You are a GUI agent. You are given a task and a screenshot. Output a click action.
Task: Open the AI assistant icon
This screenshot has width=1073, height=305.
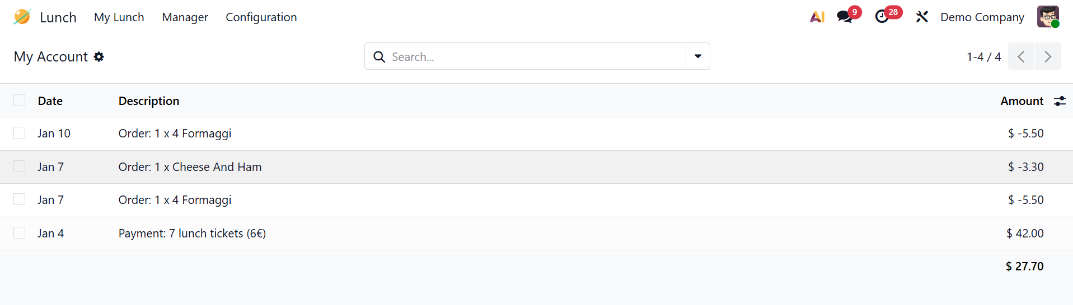point(817,17)
